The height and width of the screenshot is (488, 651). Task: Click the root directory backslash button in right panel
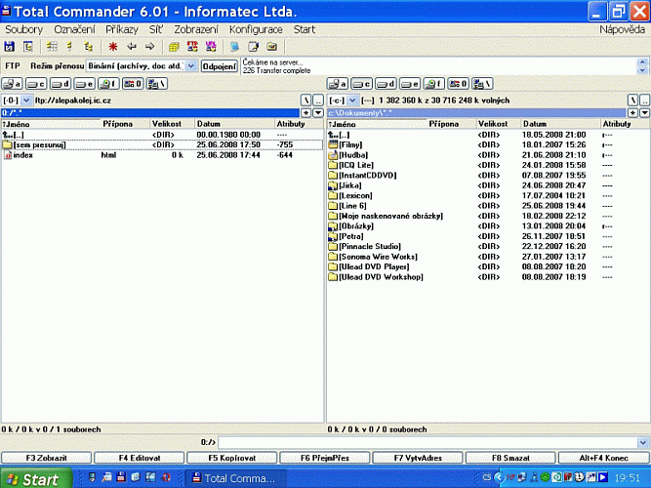[631, 100]
